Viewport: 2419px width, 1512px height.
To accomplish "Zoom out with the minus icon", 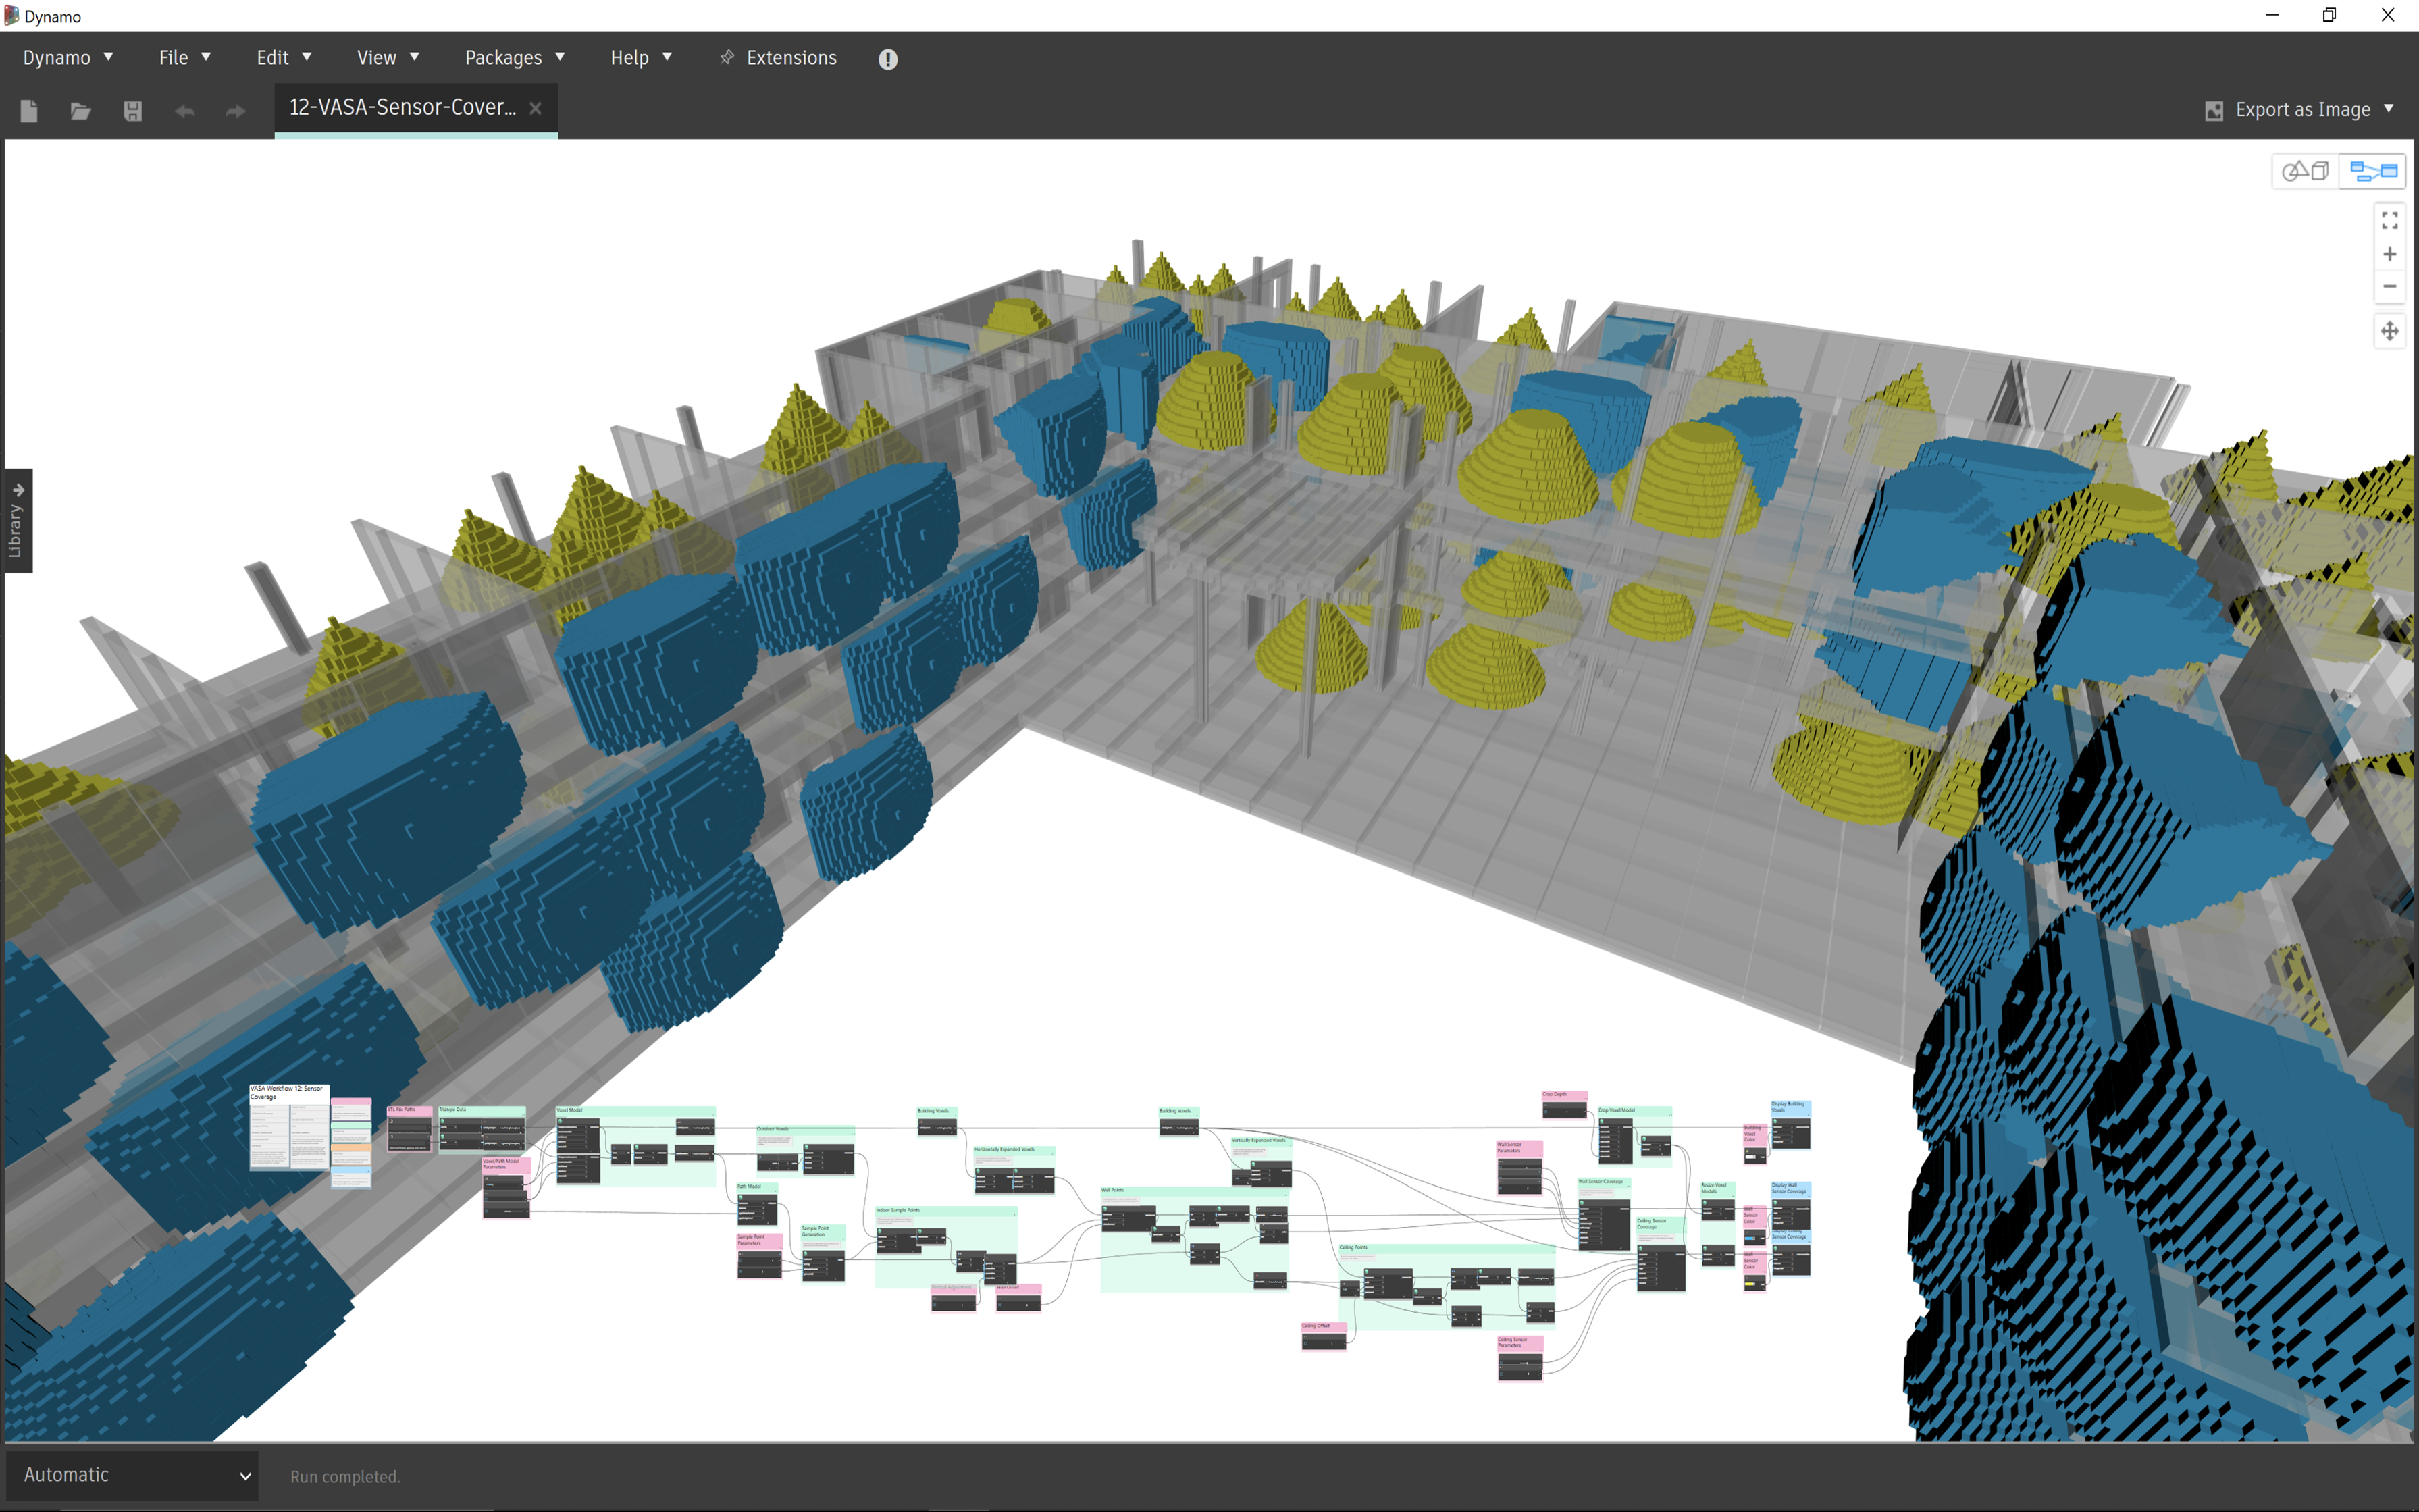I will 2389,287.
